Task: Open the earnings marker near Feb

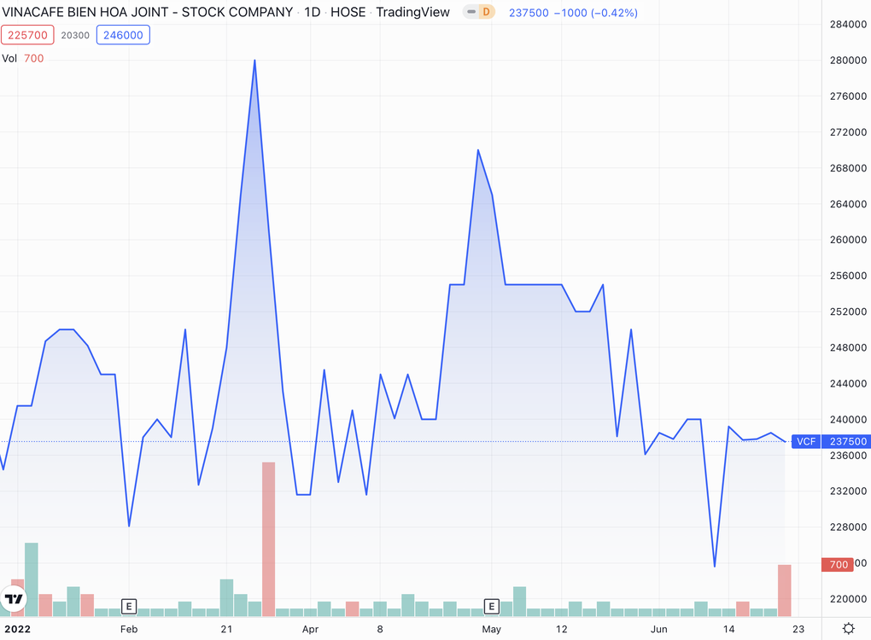Action: (x=129, y=606)
